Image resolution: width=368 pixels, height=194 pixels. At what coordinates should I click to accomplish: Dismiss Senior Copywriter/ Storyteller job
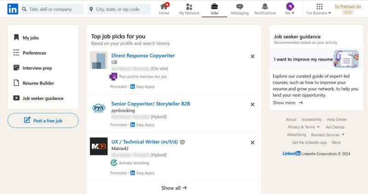click(x=253, y=105)
